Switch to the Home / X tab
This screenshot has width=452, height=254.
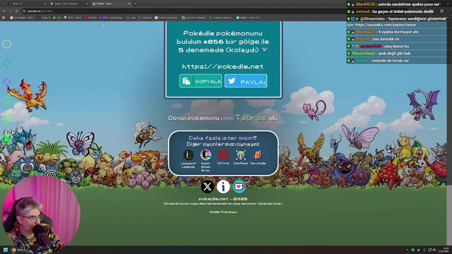pyautogui.click(x=26, y=4)
